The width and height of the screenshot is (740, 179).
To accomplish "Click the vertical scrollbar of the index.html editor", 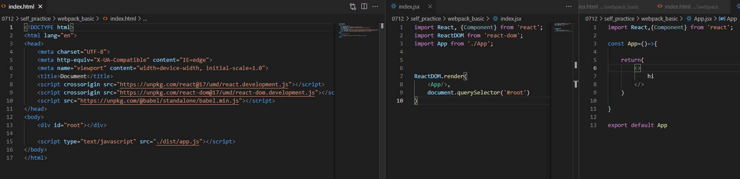I will coord(382,101).
